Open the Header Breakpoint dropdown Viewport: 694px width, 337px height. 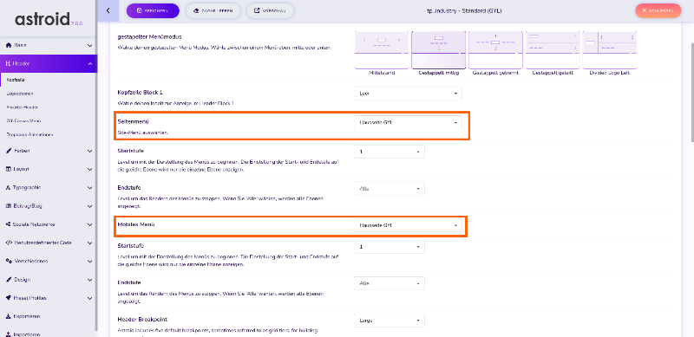pos(389,320)
